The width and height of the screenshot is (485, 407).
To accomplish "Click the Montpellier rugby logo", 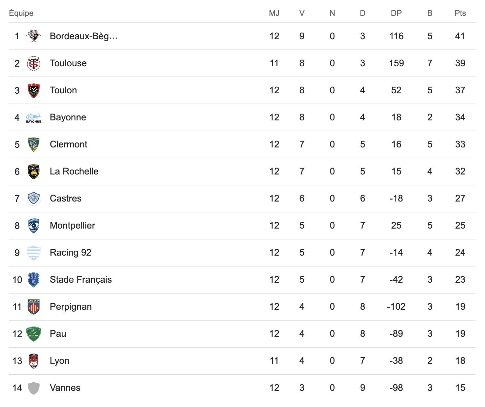I will [x=34, y=226].
